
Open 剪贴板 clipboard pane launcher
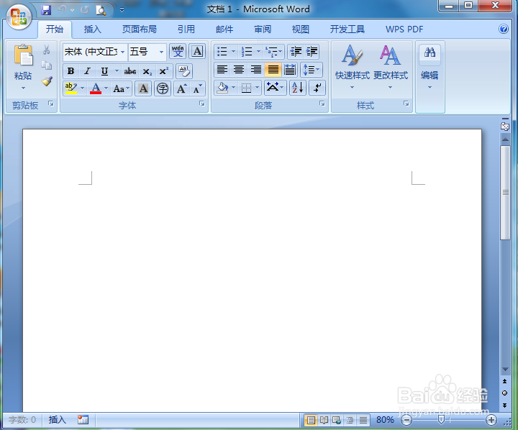click(51, 104)
